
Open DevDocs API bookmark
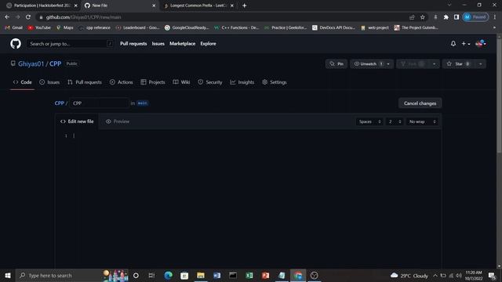(333, 28)
